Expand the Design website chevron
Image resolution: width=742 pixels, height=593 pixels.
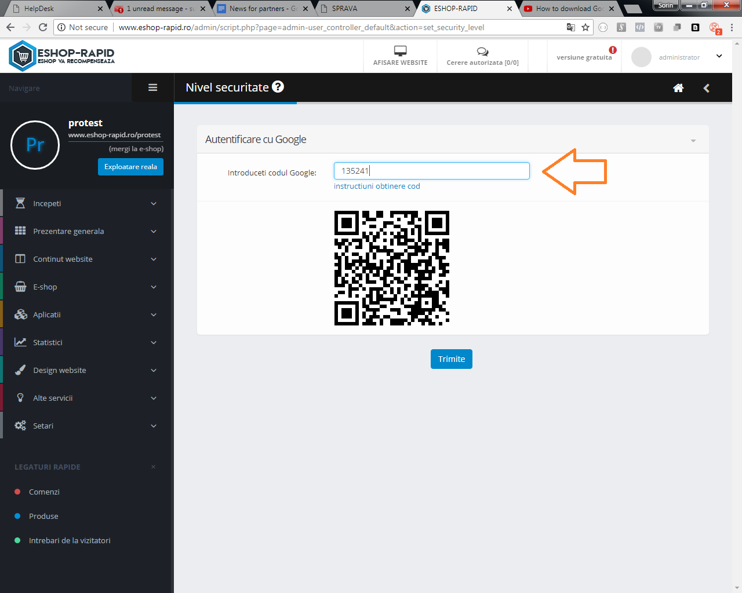coord(154,370)
